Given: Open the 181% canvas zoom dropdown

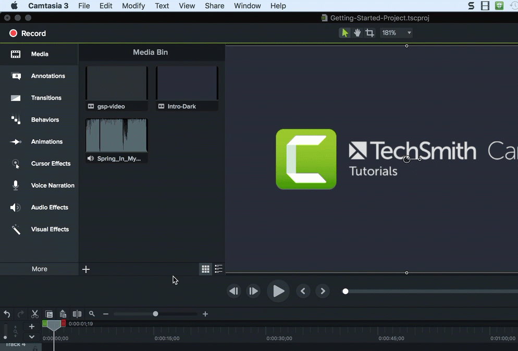Looking at the screenshot, I should pos(397,33).
